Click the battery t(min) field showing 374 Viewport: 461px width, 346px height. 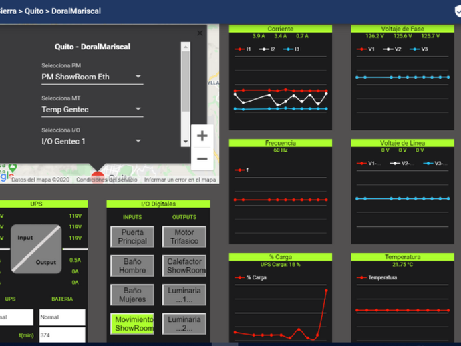[62, 335]
